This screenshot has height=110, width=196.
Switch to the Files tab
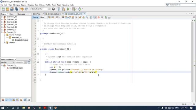pos(11,14)
